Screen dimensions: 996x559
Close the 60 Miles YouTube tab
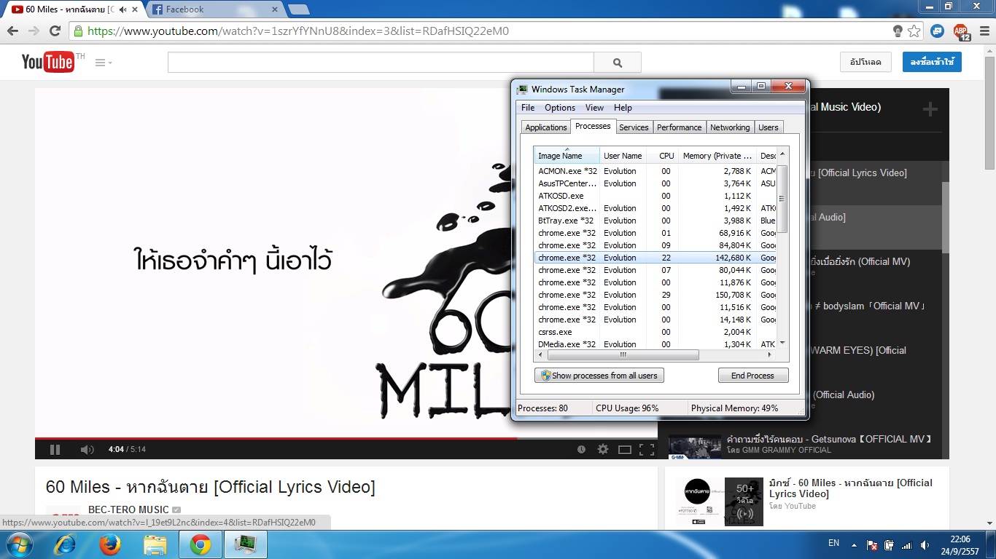pyautogui.click(x=134, y=9)
